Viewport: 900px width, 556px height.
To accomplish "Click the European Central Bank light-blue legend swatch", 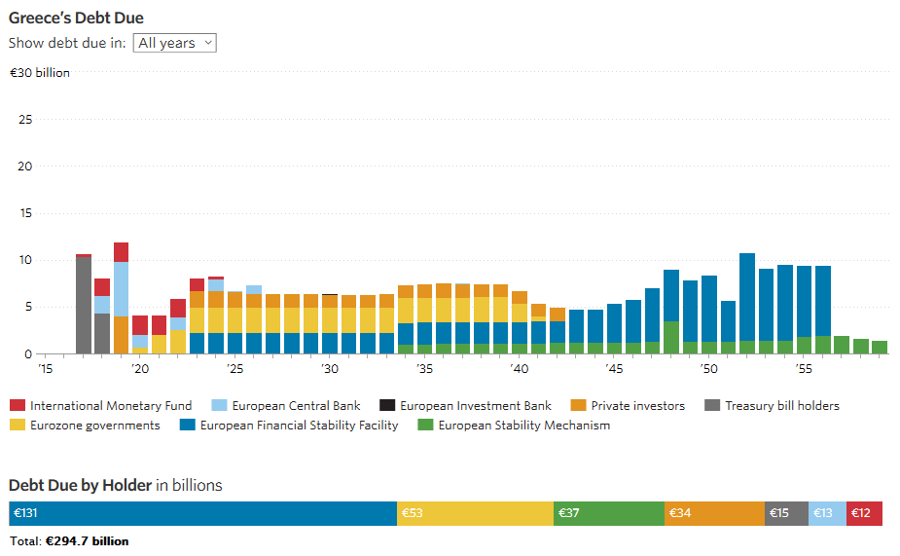I will (219, 405).
